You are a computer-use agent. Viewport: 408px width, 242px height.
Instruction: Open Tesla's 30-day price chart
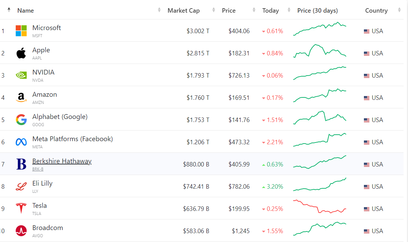click(320, 206)
